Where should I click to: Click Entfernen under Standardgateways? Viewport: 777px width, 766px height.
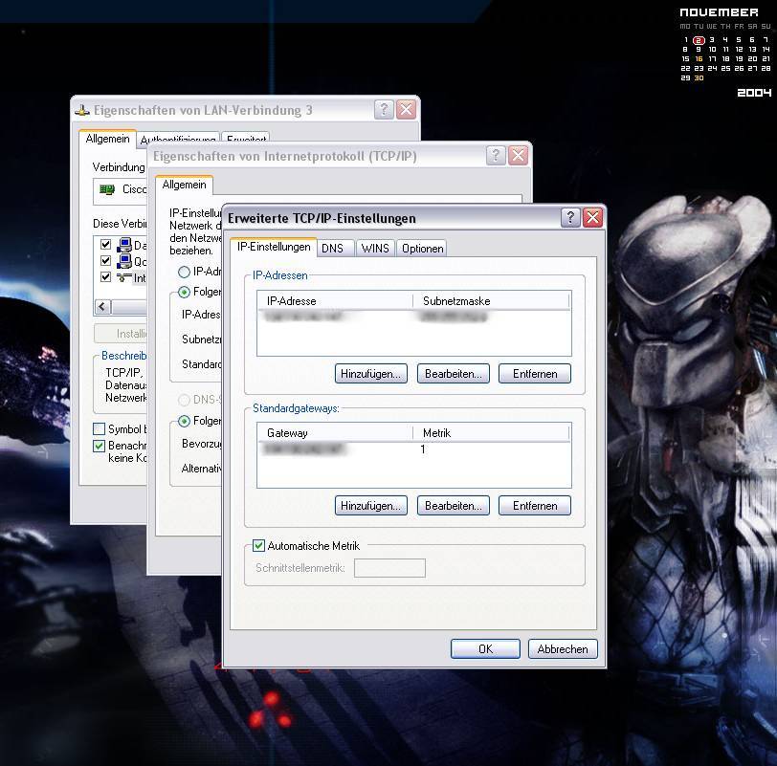coord(535,506)
